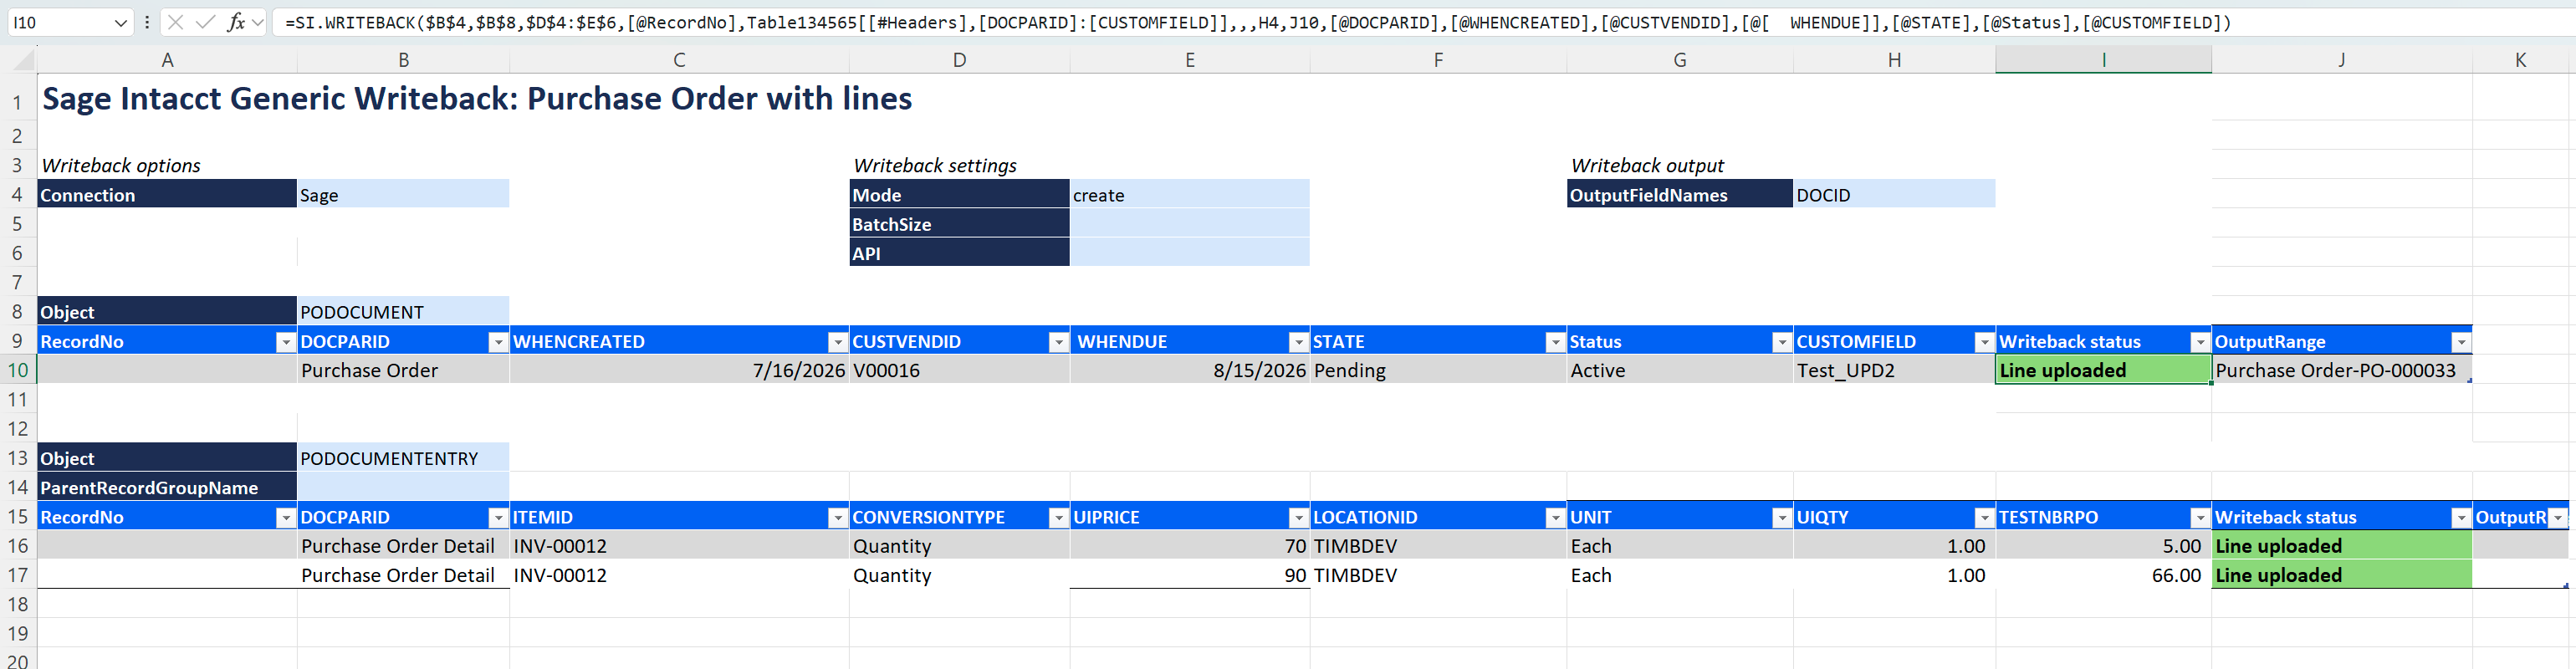Screen dimensions: 2576x669
Task: Open filter dropdown for Status column
Action: click(x=1782, y=342)
